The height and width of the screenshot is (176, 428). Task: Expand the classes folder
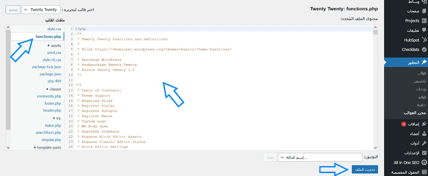[x=53, y=89]
